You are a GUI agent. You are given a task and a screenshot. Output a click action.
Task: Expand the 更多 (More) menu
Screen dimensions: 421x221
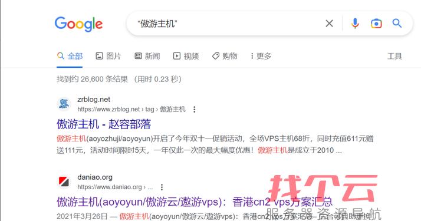(261, 56)
